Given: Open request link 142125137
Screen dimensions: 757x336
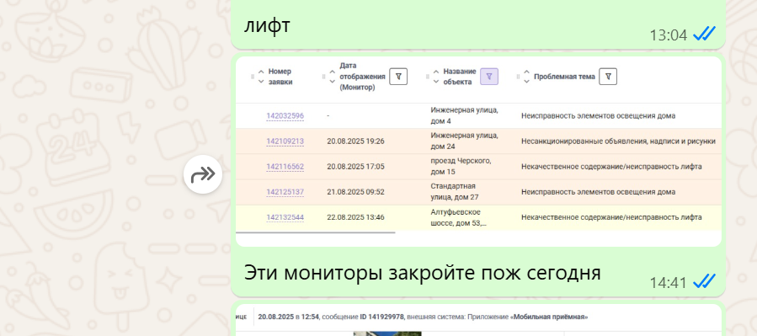Looking at the screenshot, I should point(285,192).
